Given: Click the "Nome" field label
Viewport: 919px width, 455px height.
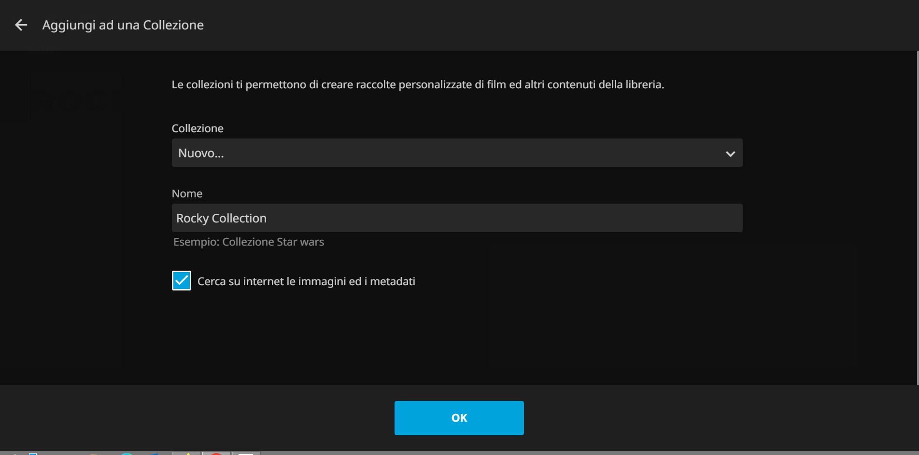Looking at the screenshot, I should coord(187,193).
